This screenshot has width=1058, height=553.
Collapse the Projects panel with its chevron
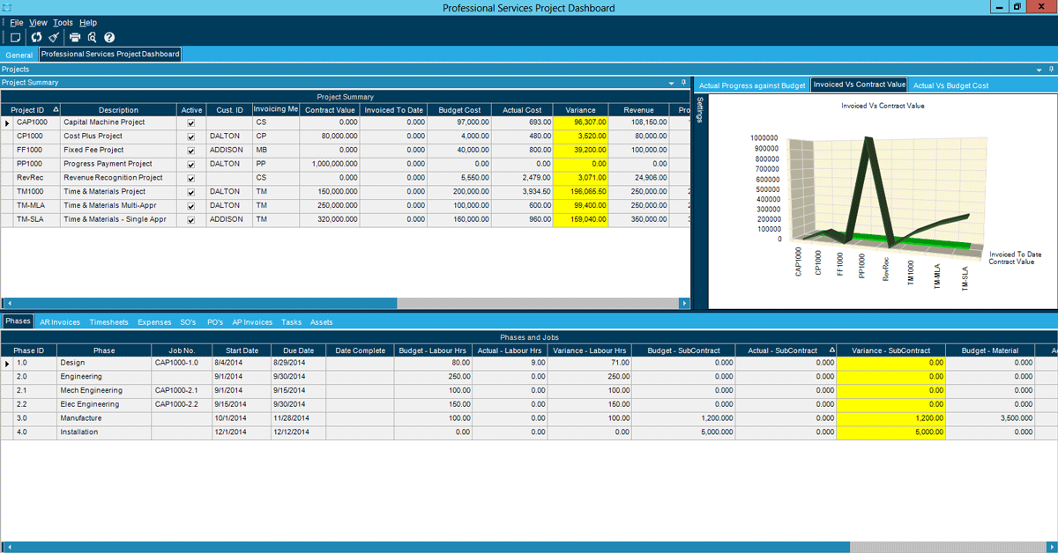(1038, 69)
